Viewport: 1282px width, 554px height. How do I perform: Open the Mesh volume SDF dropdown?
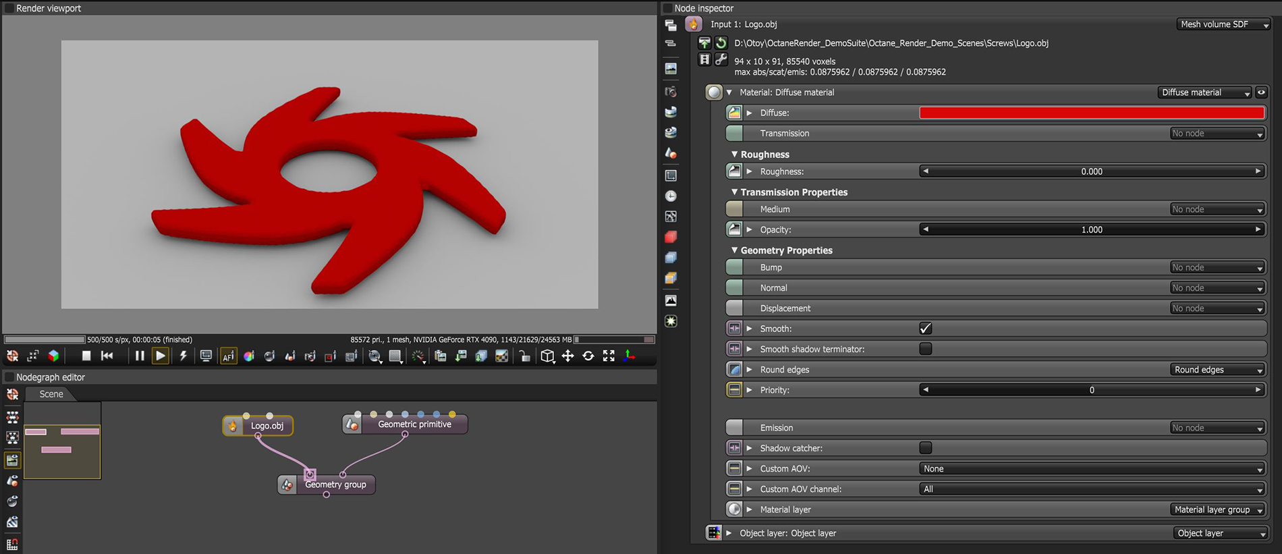click(x=1223, y=24)
